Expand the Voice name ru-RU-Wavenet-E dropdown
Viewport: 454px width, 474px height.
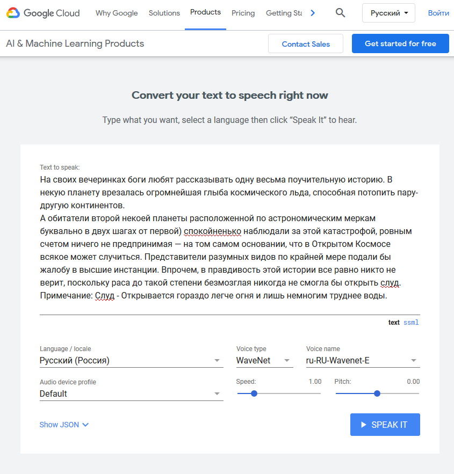[363, 360]
